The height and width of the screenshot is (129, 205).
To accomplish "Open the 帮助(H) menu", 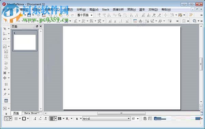I will tap(166, 10).
